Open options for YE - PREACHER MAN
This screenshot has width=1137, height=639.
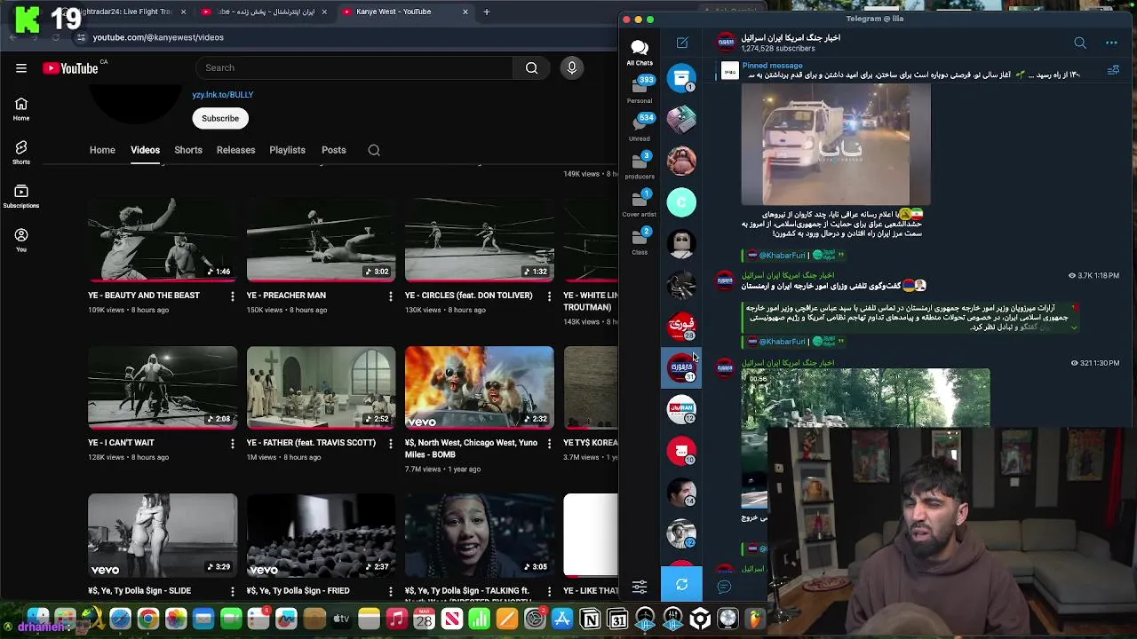coord(390,296)
